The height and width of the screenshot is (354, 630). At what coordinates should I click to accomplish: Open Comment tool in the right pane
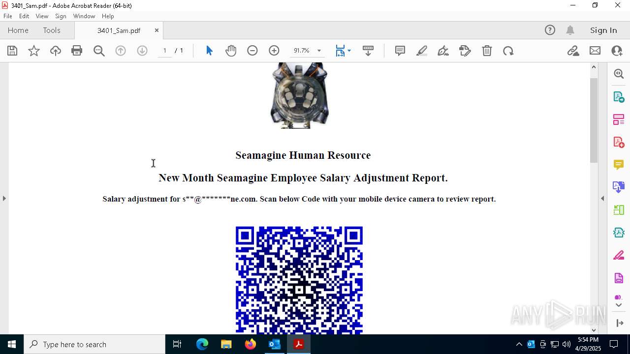click(619, 165)
